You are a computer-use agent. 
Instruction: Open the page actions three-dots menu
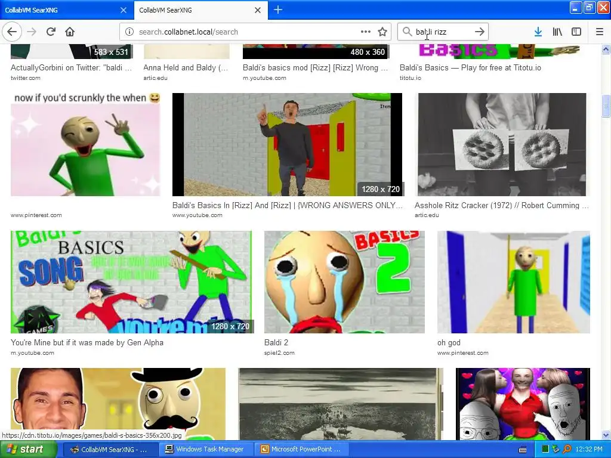(366, 32)
